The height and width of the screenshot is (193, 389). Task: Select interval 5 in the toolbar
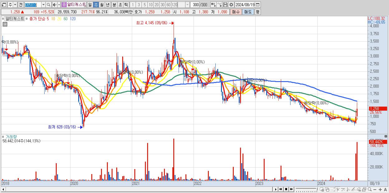tap(145, 5)
